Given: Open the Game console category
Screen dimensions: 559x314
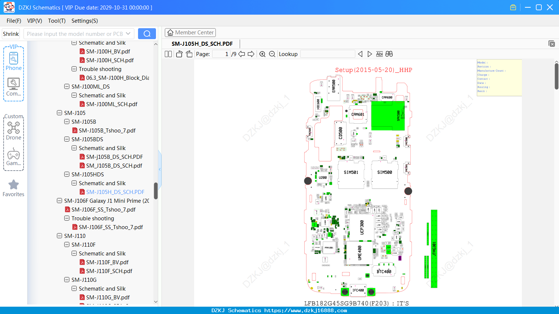Looking at the screenshot, I should (x=14, y=157).
